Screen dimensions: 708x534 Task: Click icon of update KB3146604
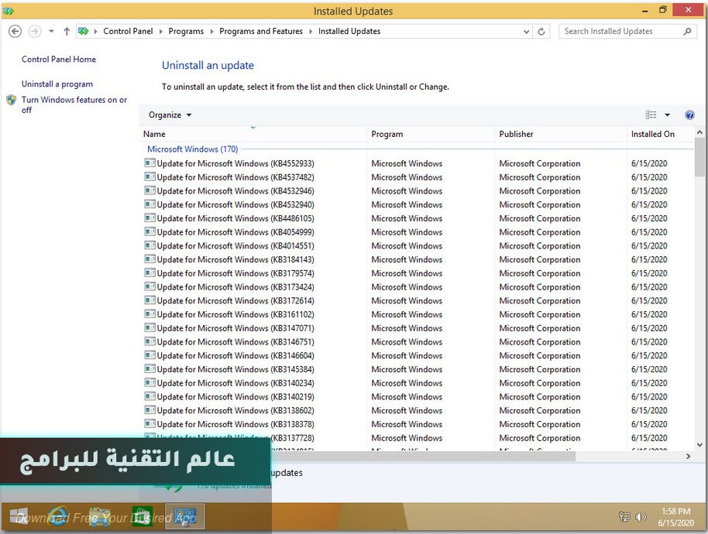(x=150, y=355)
